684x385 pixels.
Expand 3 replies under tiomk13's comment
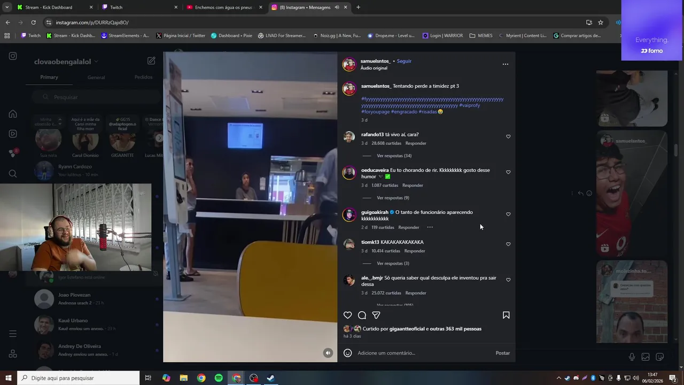coord(393,264)
